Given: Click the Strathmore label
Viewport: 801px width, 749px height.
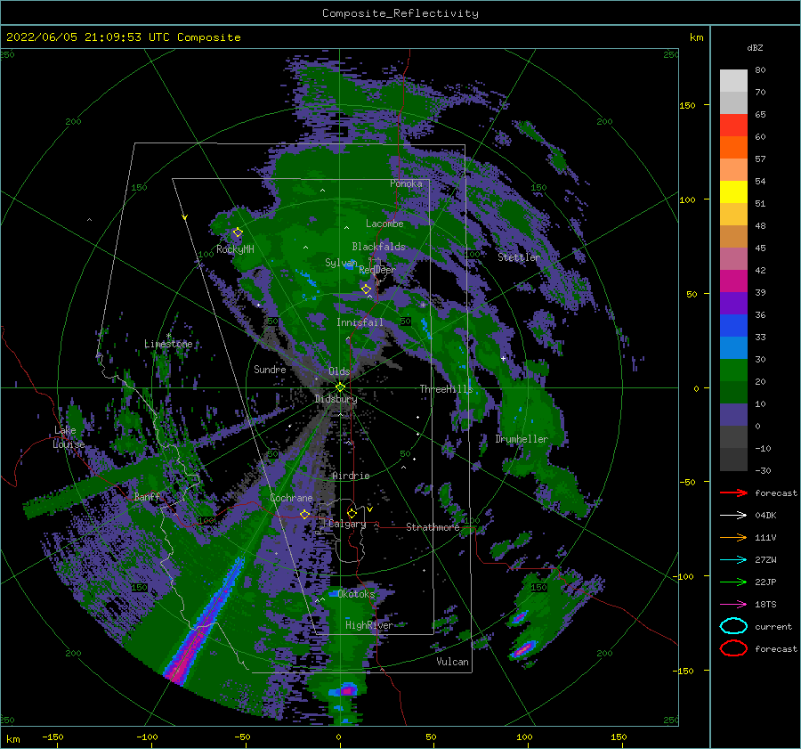Looking at the screenshot, I should tap(433, 527).
